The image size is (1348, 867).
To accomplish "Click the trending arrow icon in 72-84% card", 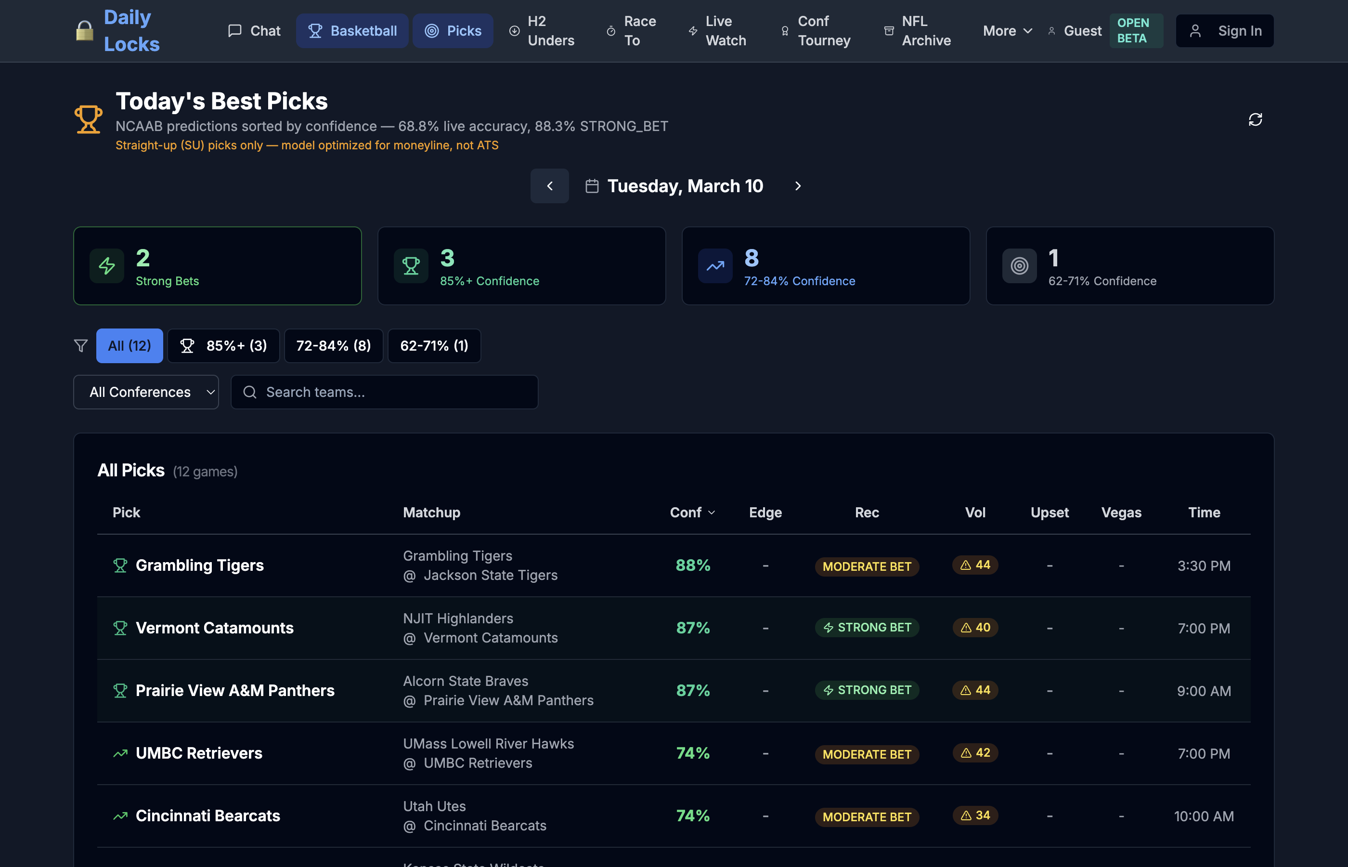I will (x=715, y=266).
